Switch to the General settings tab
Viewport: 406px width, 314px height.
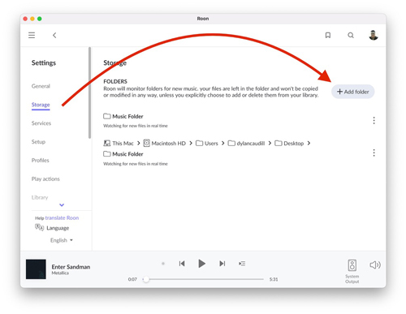[x=41, y=86]
